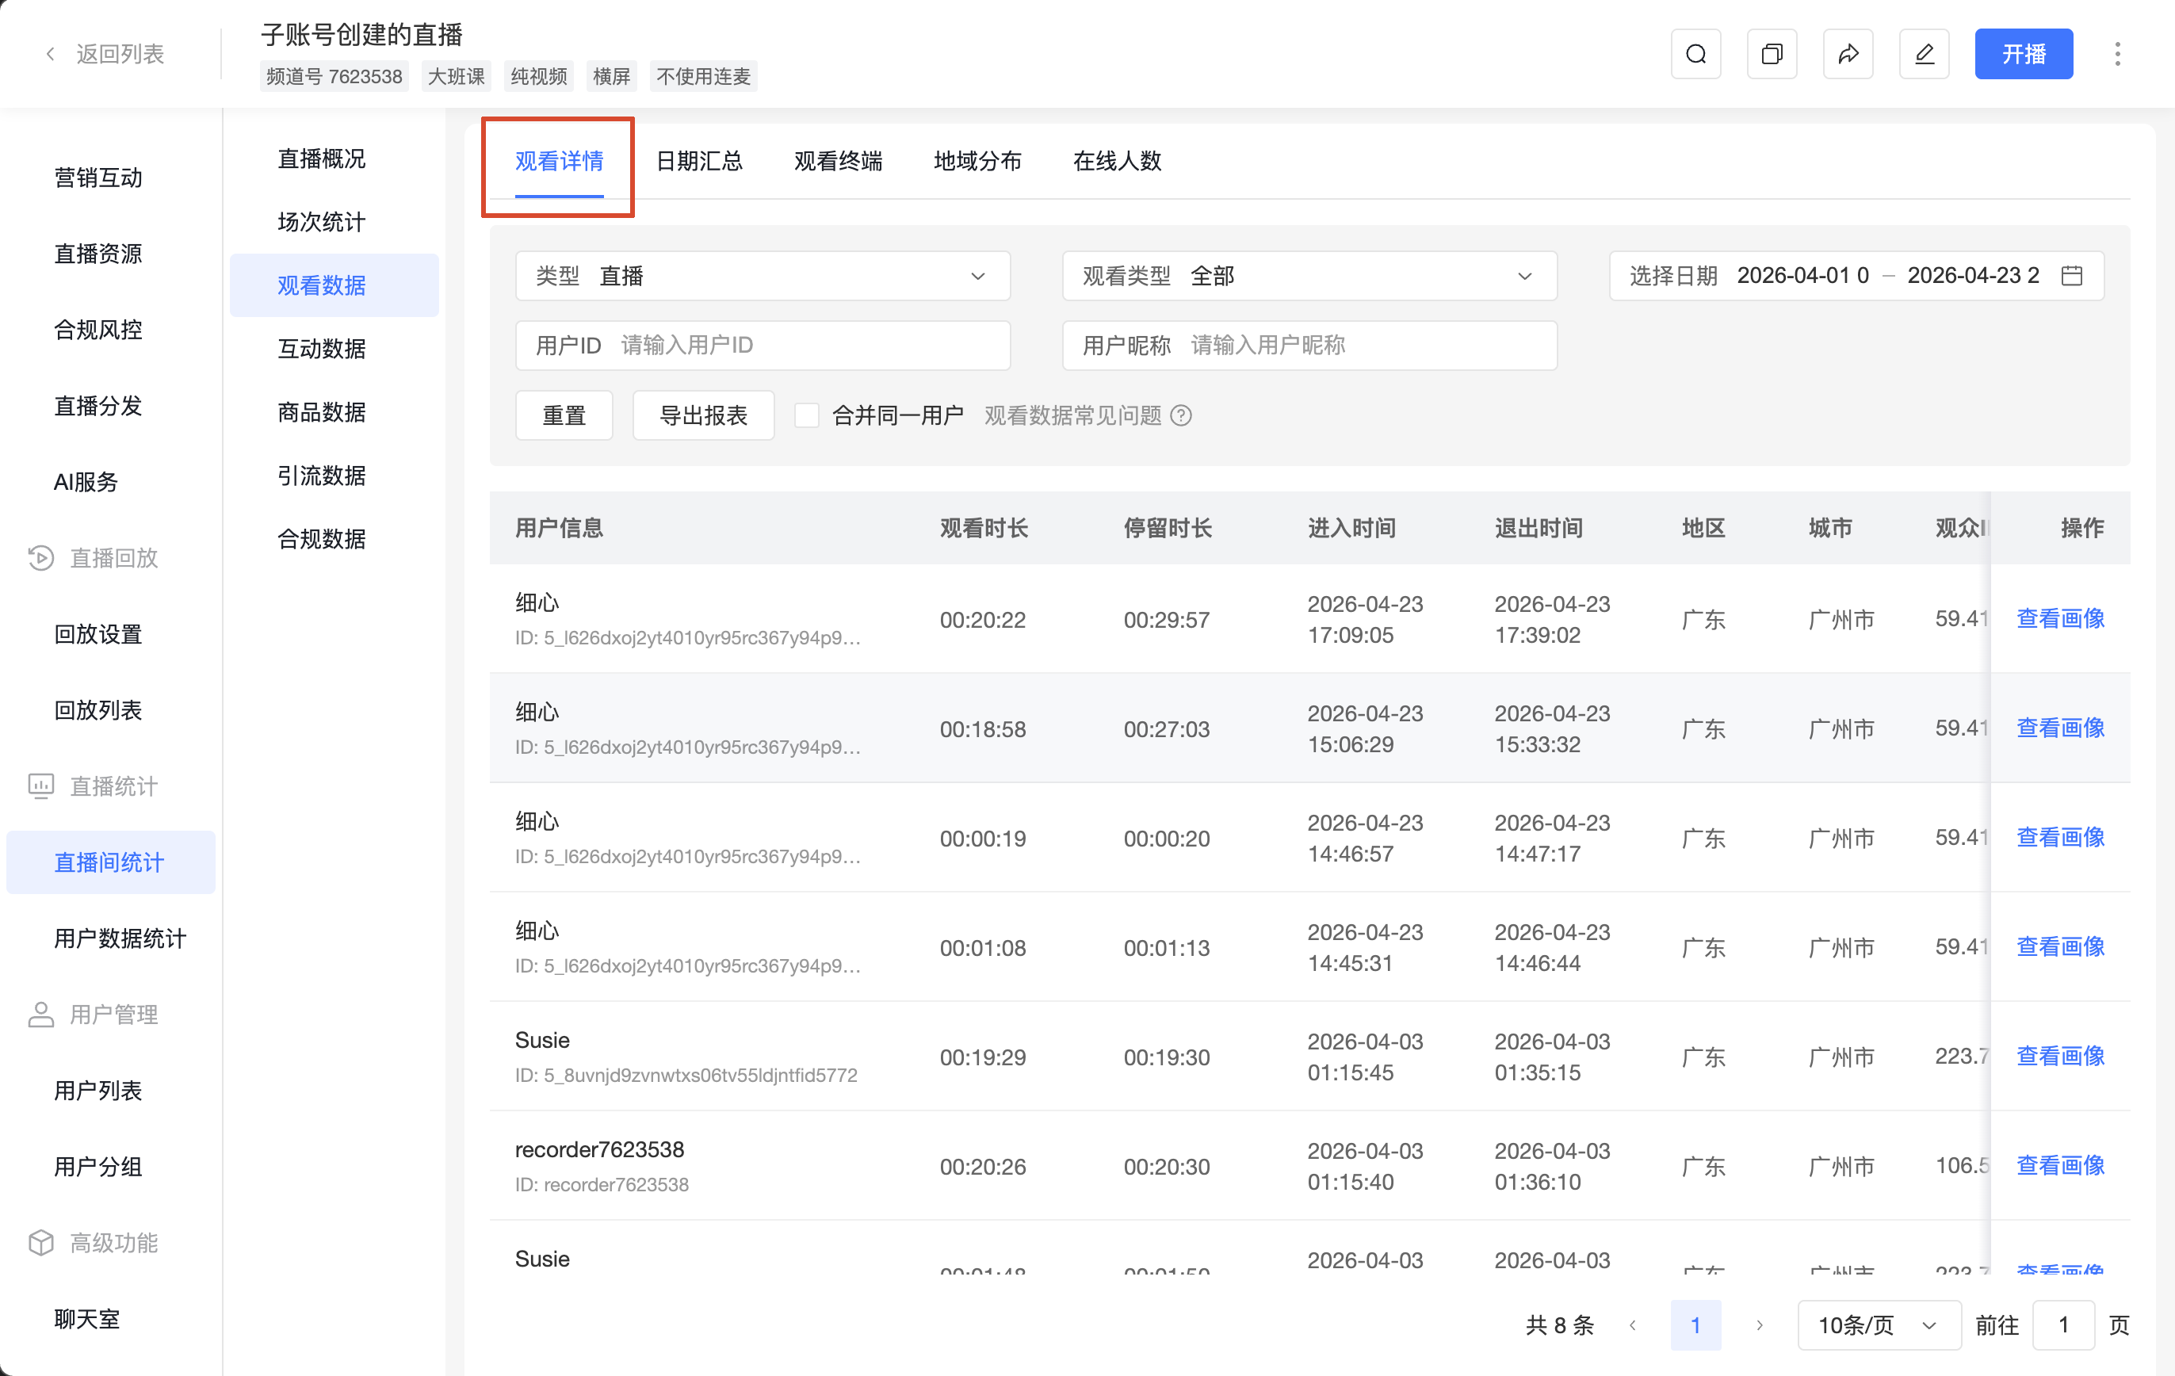Expand the 类型 直播 dropdown
Screen dimensions: 2175x1376
coord(763,276)
